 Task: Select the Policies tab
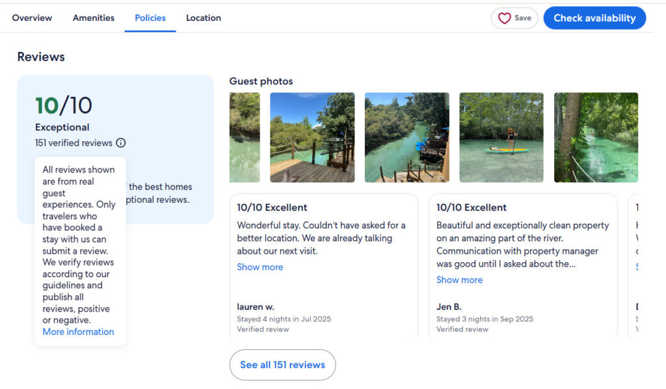point(150,18)
